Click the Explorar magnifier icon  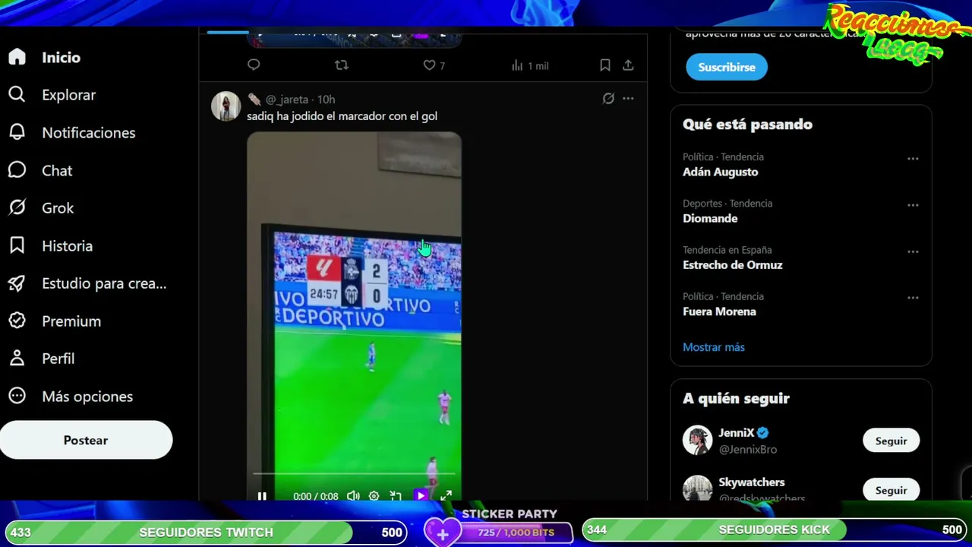coord(17,94)
